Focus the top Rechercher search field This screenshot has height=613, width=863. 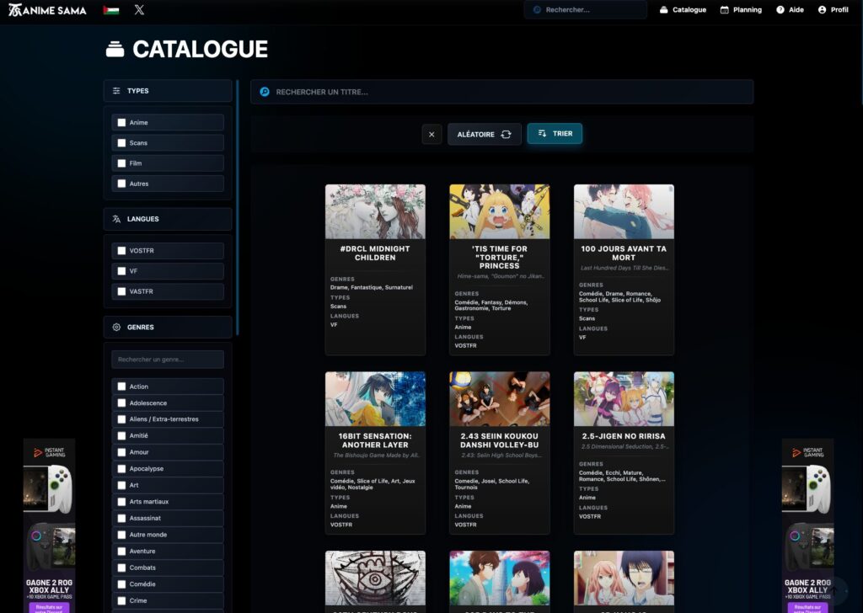(585, 10)
